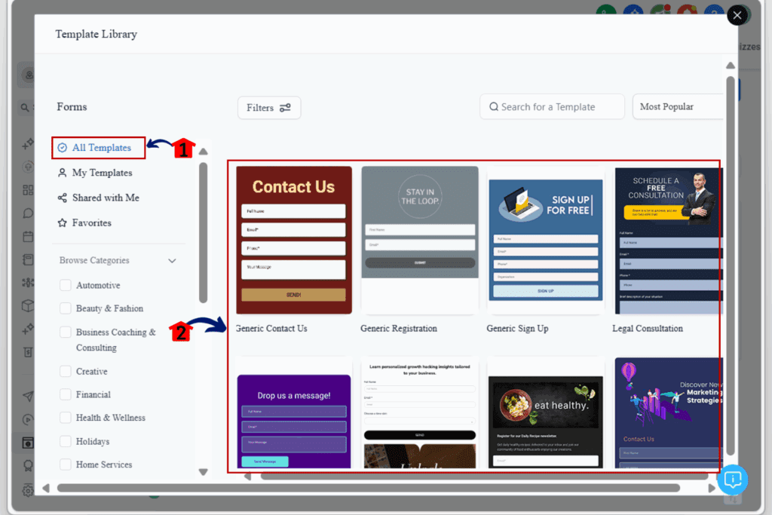
Task: Click the My Templates person icon
Action: [62, 173]
